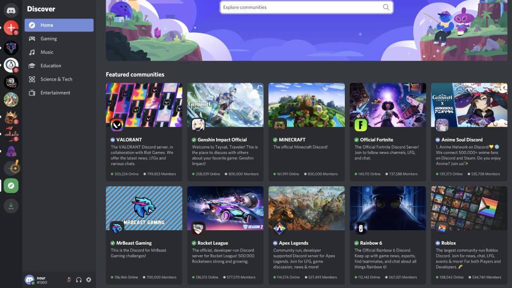The image size is (512, 288).
Task: Open the crowned character server icon
Action: 11,117
